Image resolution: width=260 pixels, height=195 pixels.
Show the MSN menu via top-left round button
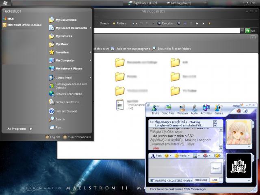(x=148, y=105)
